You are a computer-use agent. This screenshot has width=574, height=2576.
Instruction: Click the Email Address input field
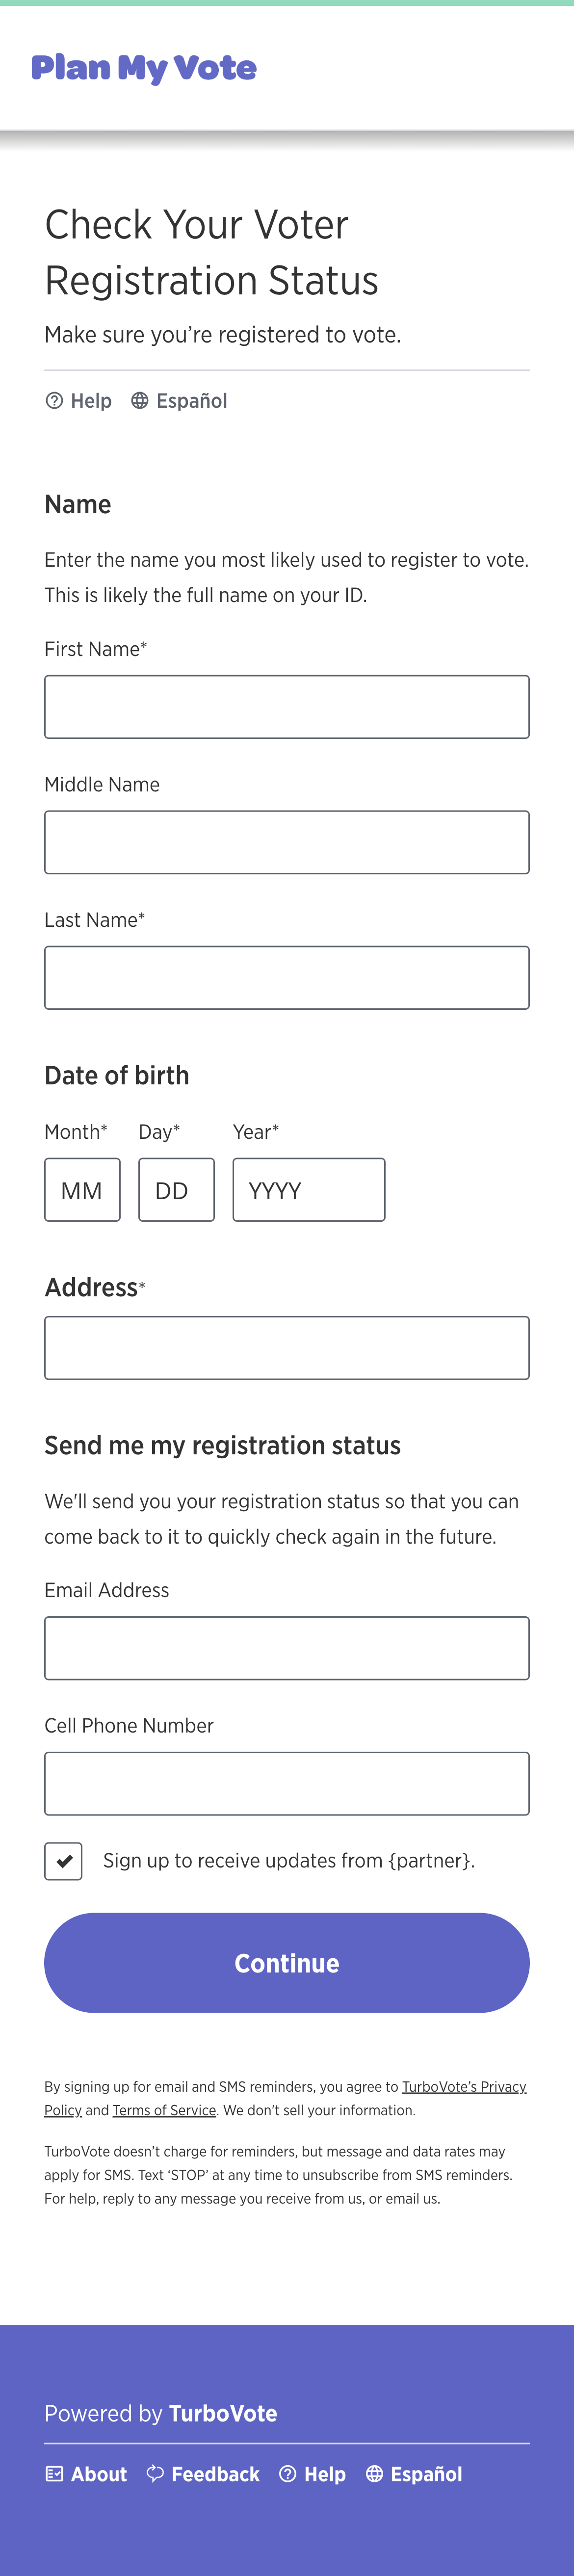pyautogui.click(x=287, y=1647)
